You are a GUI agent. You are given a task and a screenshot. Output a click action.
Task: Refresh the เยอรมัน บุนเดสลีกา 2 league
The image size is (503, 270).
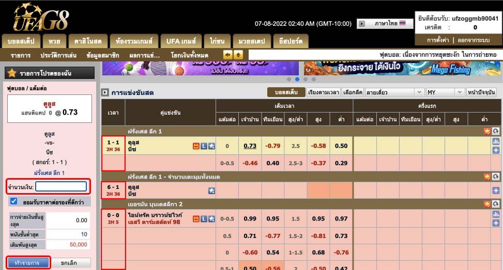point(496,204)
